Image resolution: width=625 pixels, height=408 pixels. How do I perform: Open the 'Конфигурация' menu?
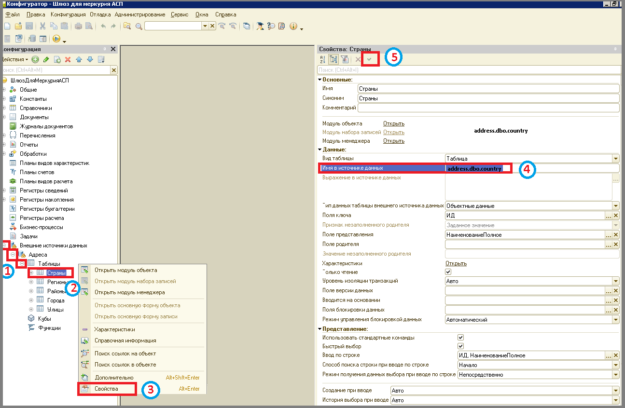pyautogui.click(x=68, y=14)
